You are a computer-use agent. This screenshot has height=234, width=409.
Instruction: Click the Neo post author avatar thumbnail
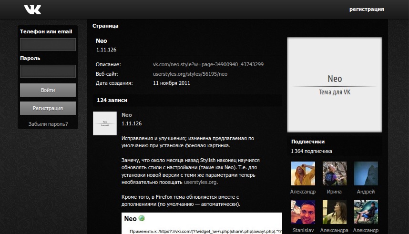pyautogui.click(x=105, y=123)
